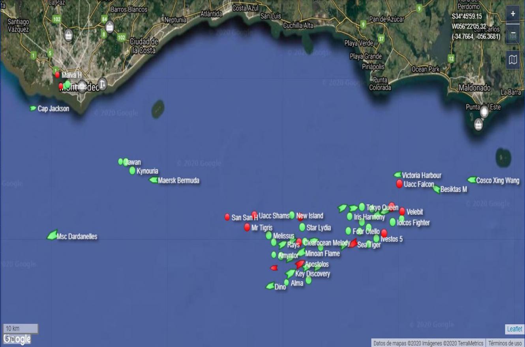The image size is (525, 347).
Task: Click the Jawan label
Action: click(133, 162)
